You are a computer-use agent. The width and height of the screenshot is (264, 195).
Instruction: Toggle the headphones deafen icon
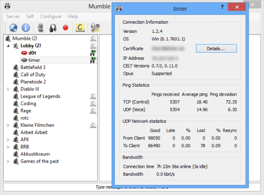click(x=53, y=28)
